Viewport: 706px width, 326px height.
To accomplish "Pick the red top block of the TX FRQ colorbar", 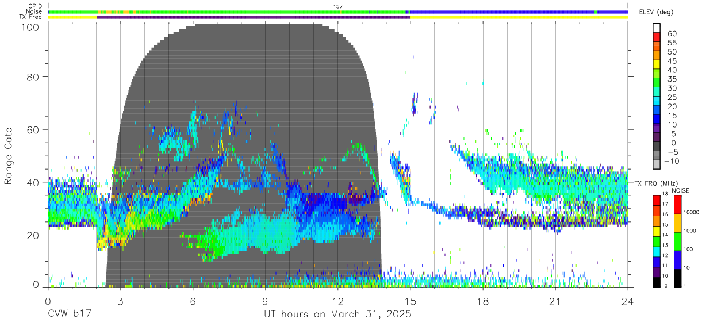I will click(x=657, y=200).
